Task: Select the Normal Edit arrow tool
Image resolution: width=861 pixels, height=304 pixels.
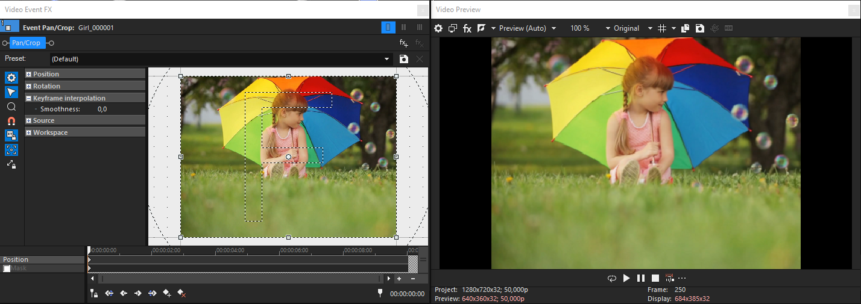Action: (x=11, y=92)
